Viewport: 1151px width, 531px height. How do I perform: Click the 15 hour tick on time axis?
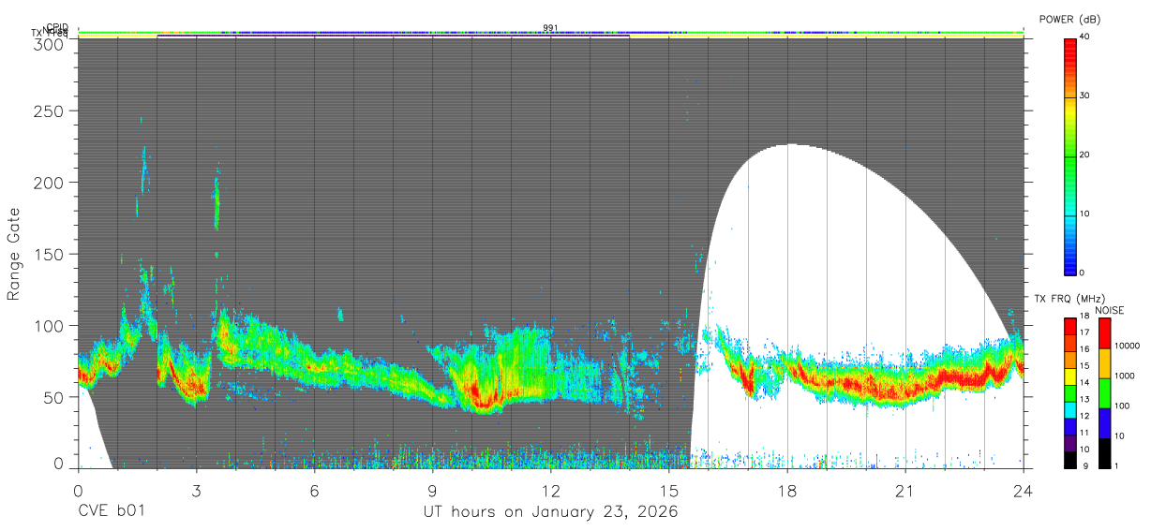tap(669, 490)
